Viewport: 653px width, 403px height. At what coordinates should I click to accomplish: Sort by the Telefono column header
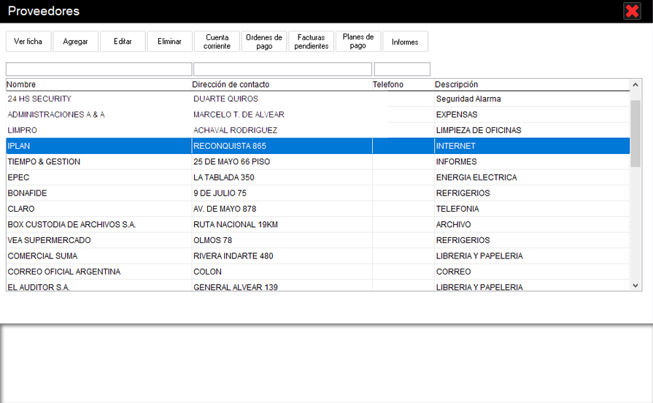click(403, 85)
